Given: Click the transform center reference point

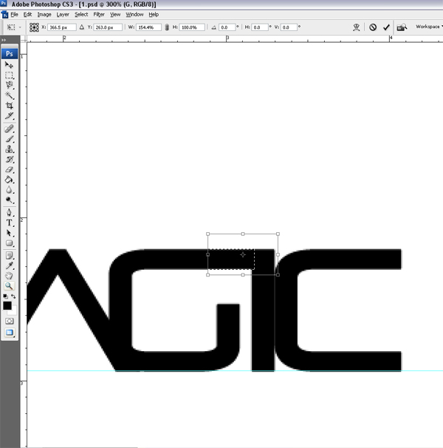Looking at the screenshot, I should click(243, 254).
